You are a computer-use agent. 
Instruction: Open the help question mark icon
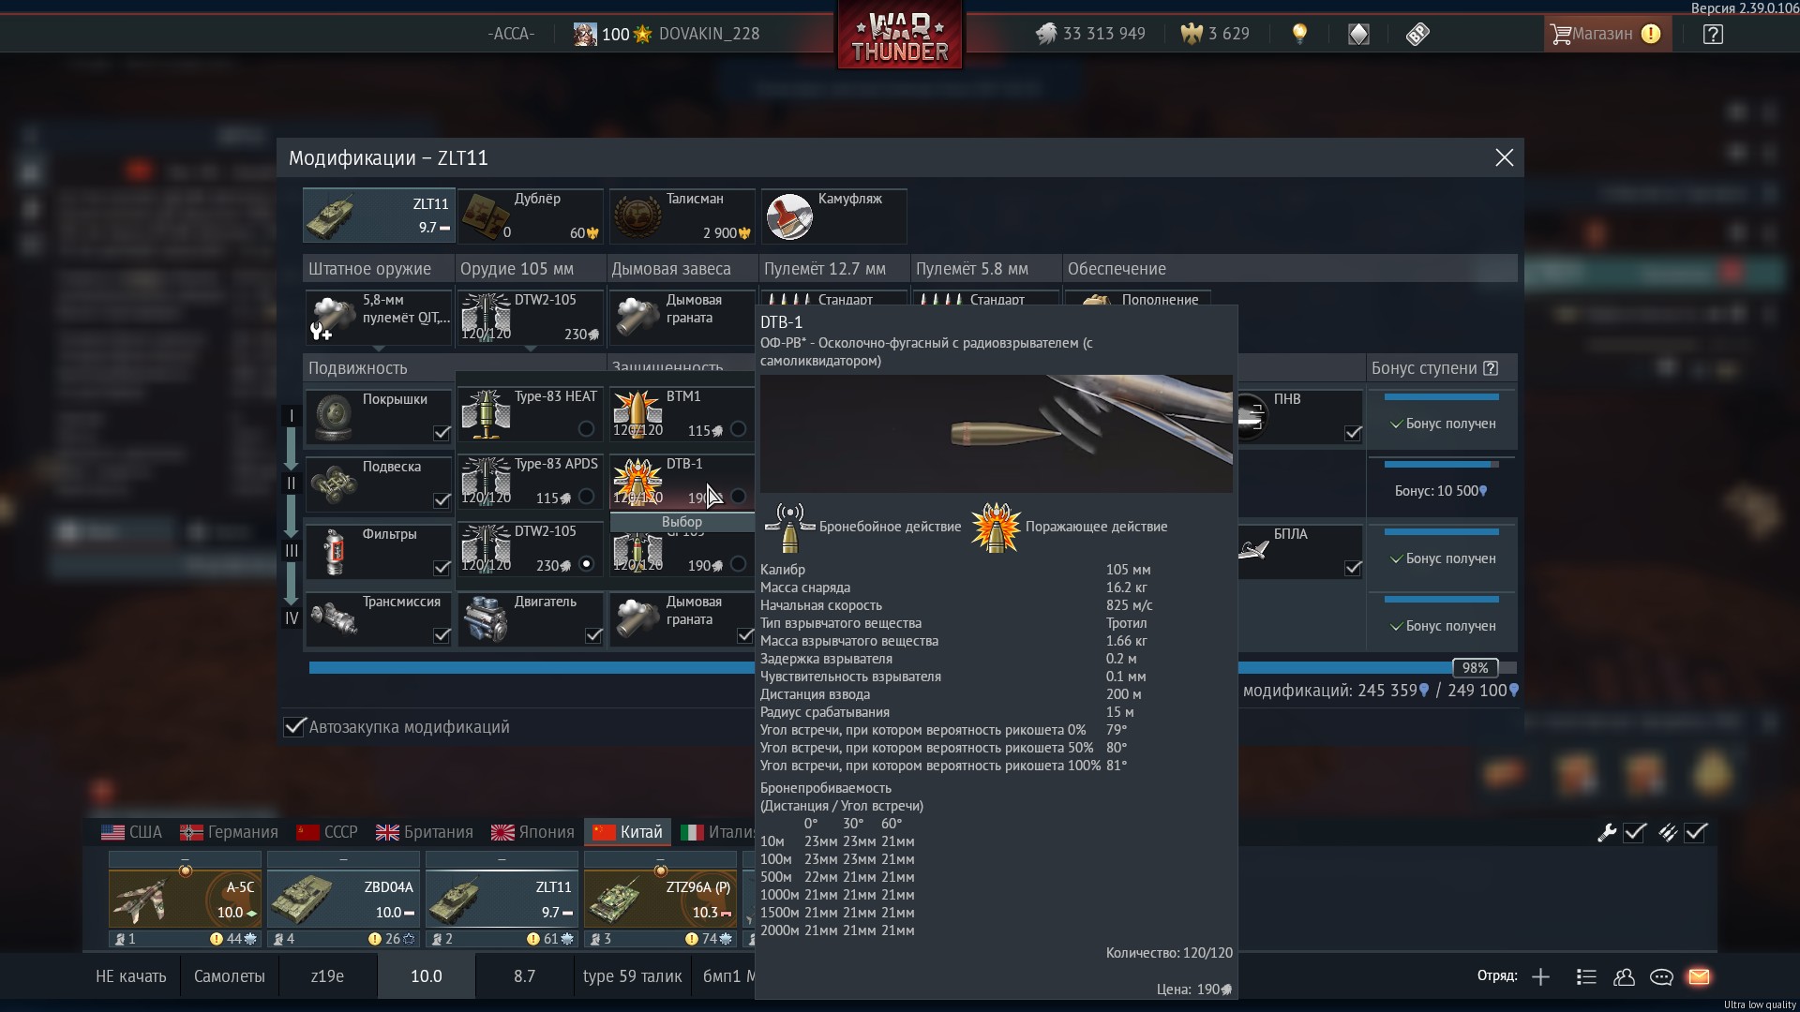tap(1713, 34)
